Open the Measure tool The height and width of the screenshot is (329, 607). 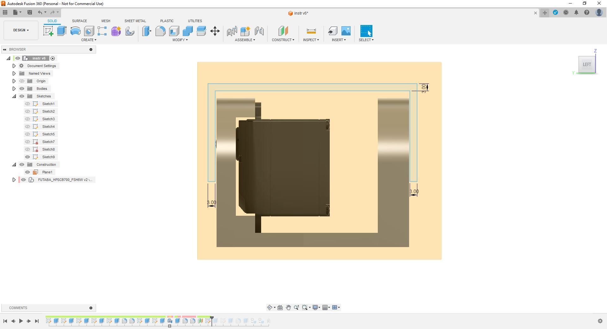coord(311,31)
